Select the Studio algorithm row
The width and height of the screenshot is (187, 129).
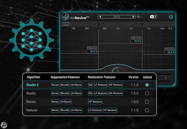pyautogui.click(x=90, y=93)
